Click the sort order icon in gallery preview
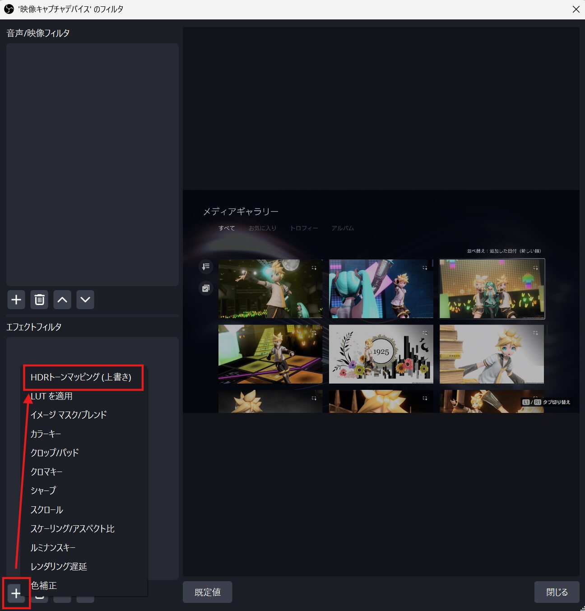Image resolution: width=585 pixels, height=611 pixels. coord(206,267)
